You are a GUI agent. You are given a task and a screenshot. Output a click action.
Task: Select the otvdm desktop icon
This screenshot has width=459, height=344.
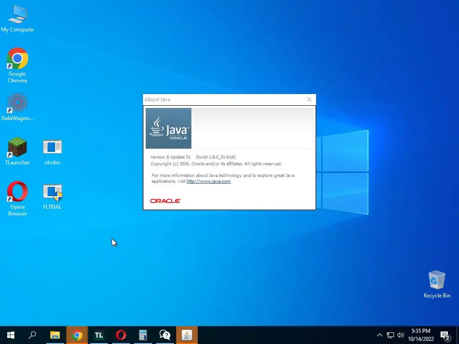pyautogui.click(x=52, y=152)
